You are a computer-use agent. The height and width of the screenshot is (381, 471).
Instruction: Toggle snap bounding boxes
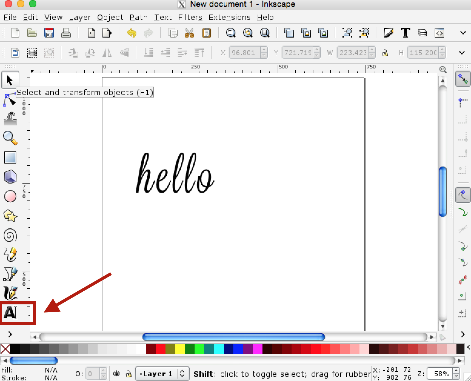pyautogui.click(x=463, y=102)
